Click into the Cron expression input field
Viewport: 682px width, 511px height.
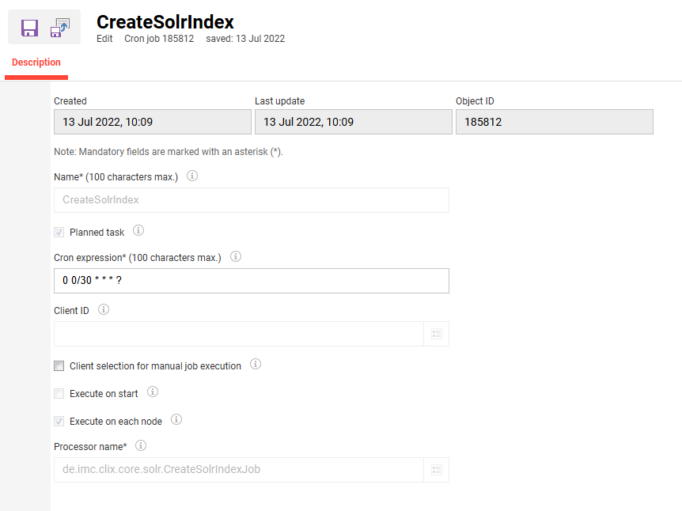252,281
